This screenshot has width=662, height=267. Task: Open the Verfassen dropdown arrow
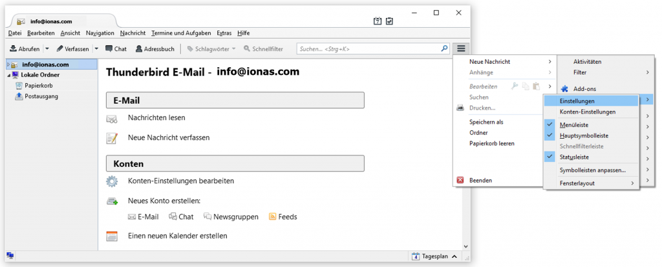96,49
